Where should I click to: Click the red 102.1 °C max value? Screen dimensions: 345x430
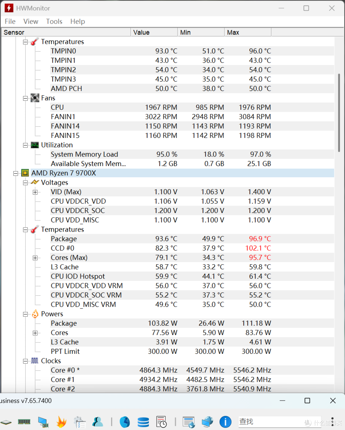[258, 248]
